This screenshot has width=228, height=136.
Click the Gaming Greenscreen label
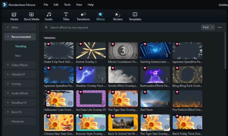click(155, 62)
